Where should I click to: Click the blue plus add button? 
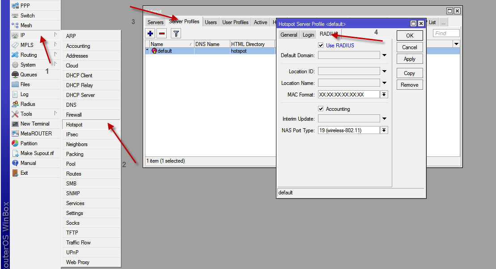tap(150, 34)
